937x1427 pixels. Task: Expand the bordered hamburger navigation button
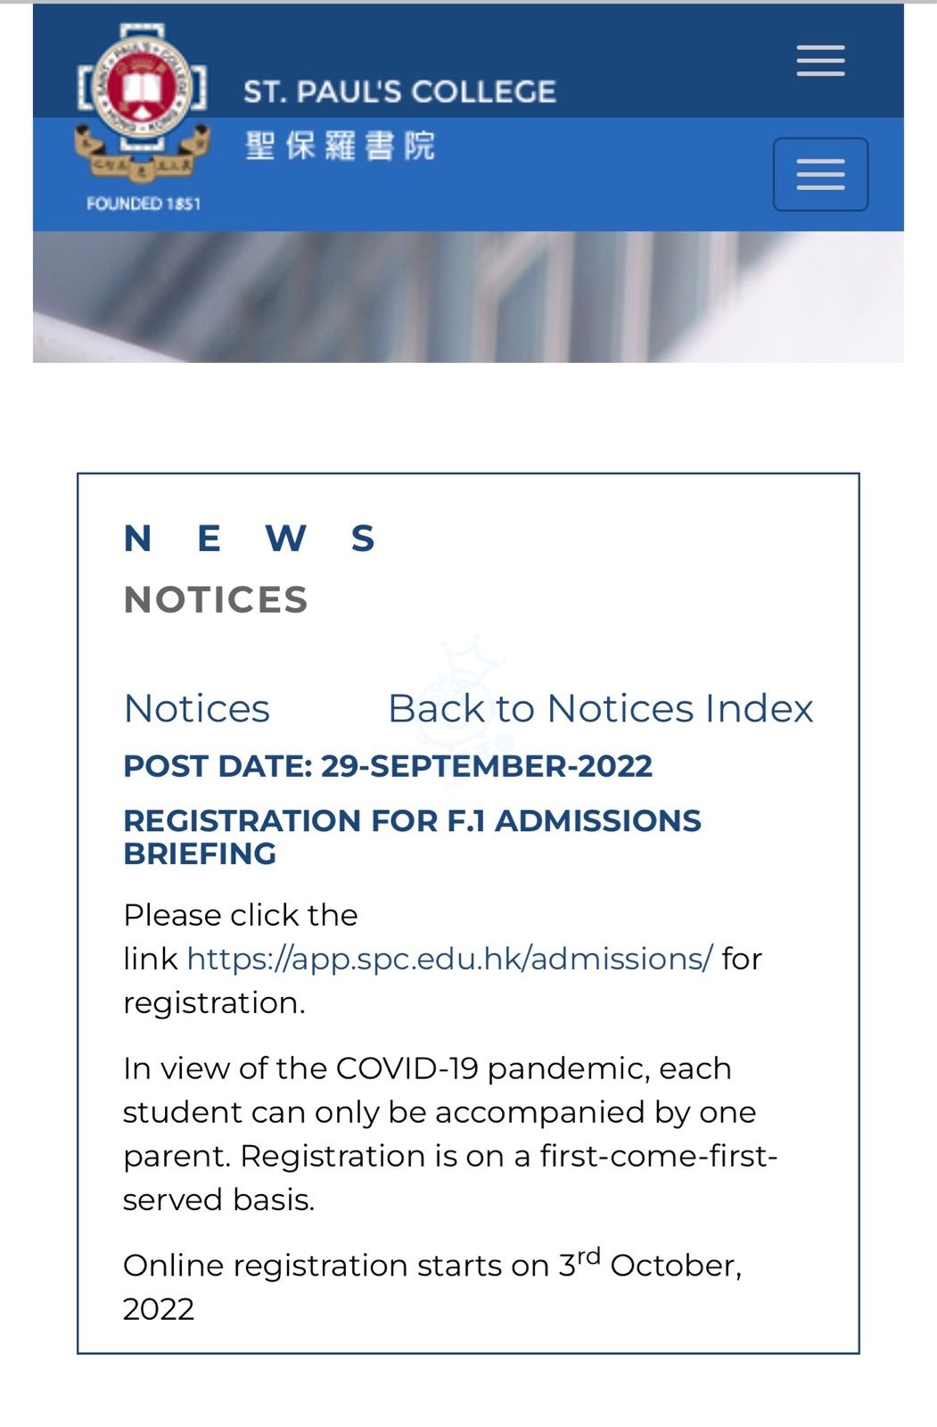point(820,175)
